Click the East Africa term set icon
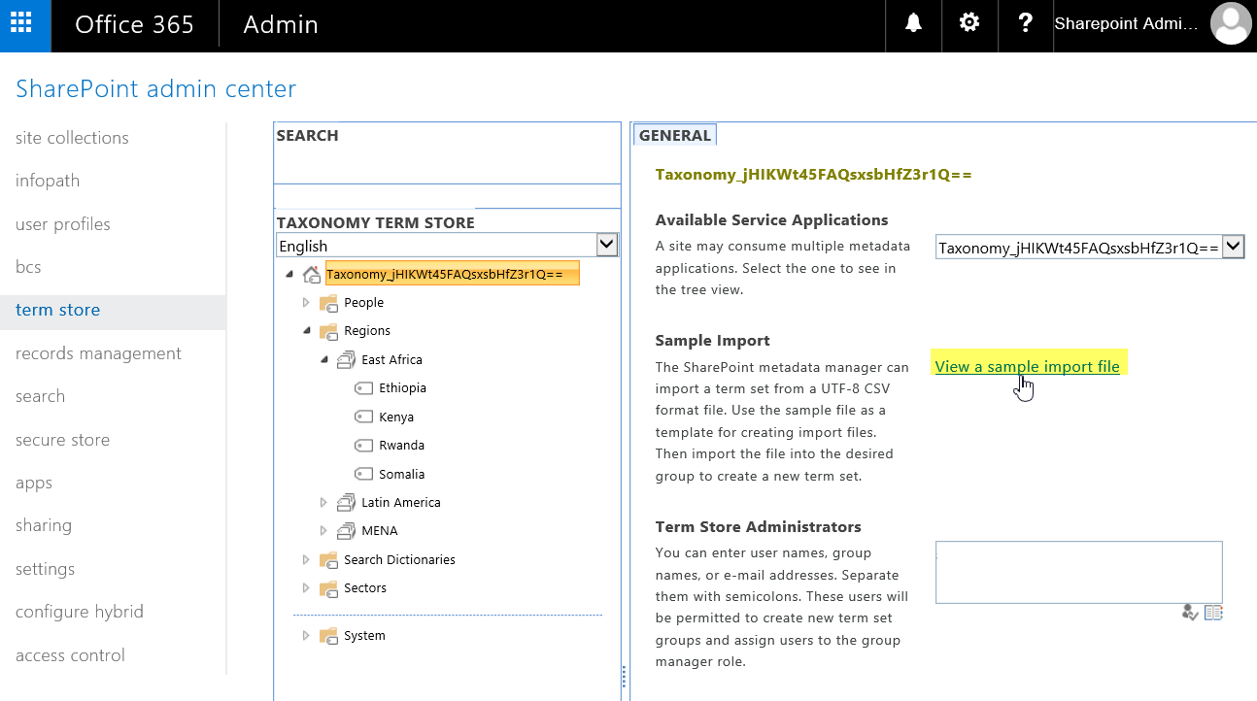This screenshot has height=701, width=1257. point(347,360)
